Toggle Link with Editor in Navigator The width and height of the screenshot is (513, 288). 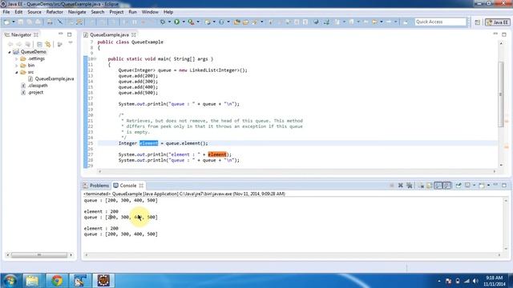(48, 44)
